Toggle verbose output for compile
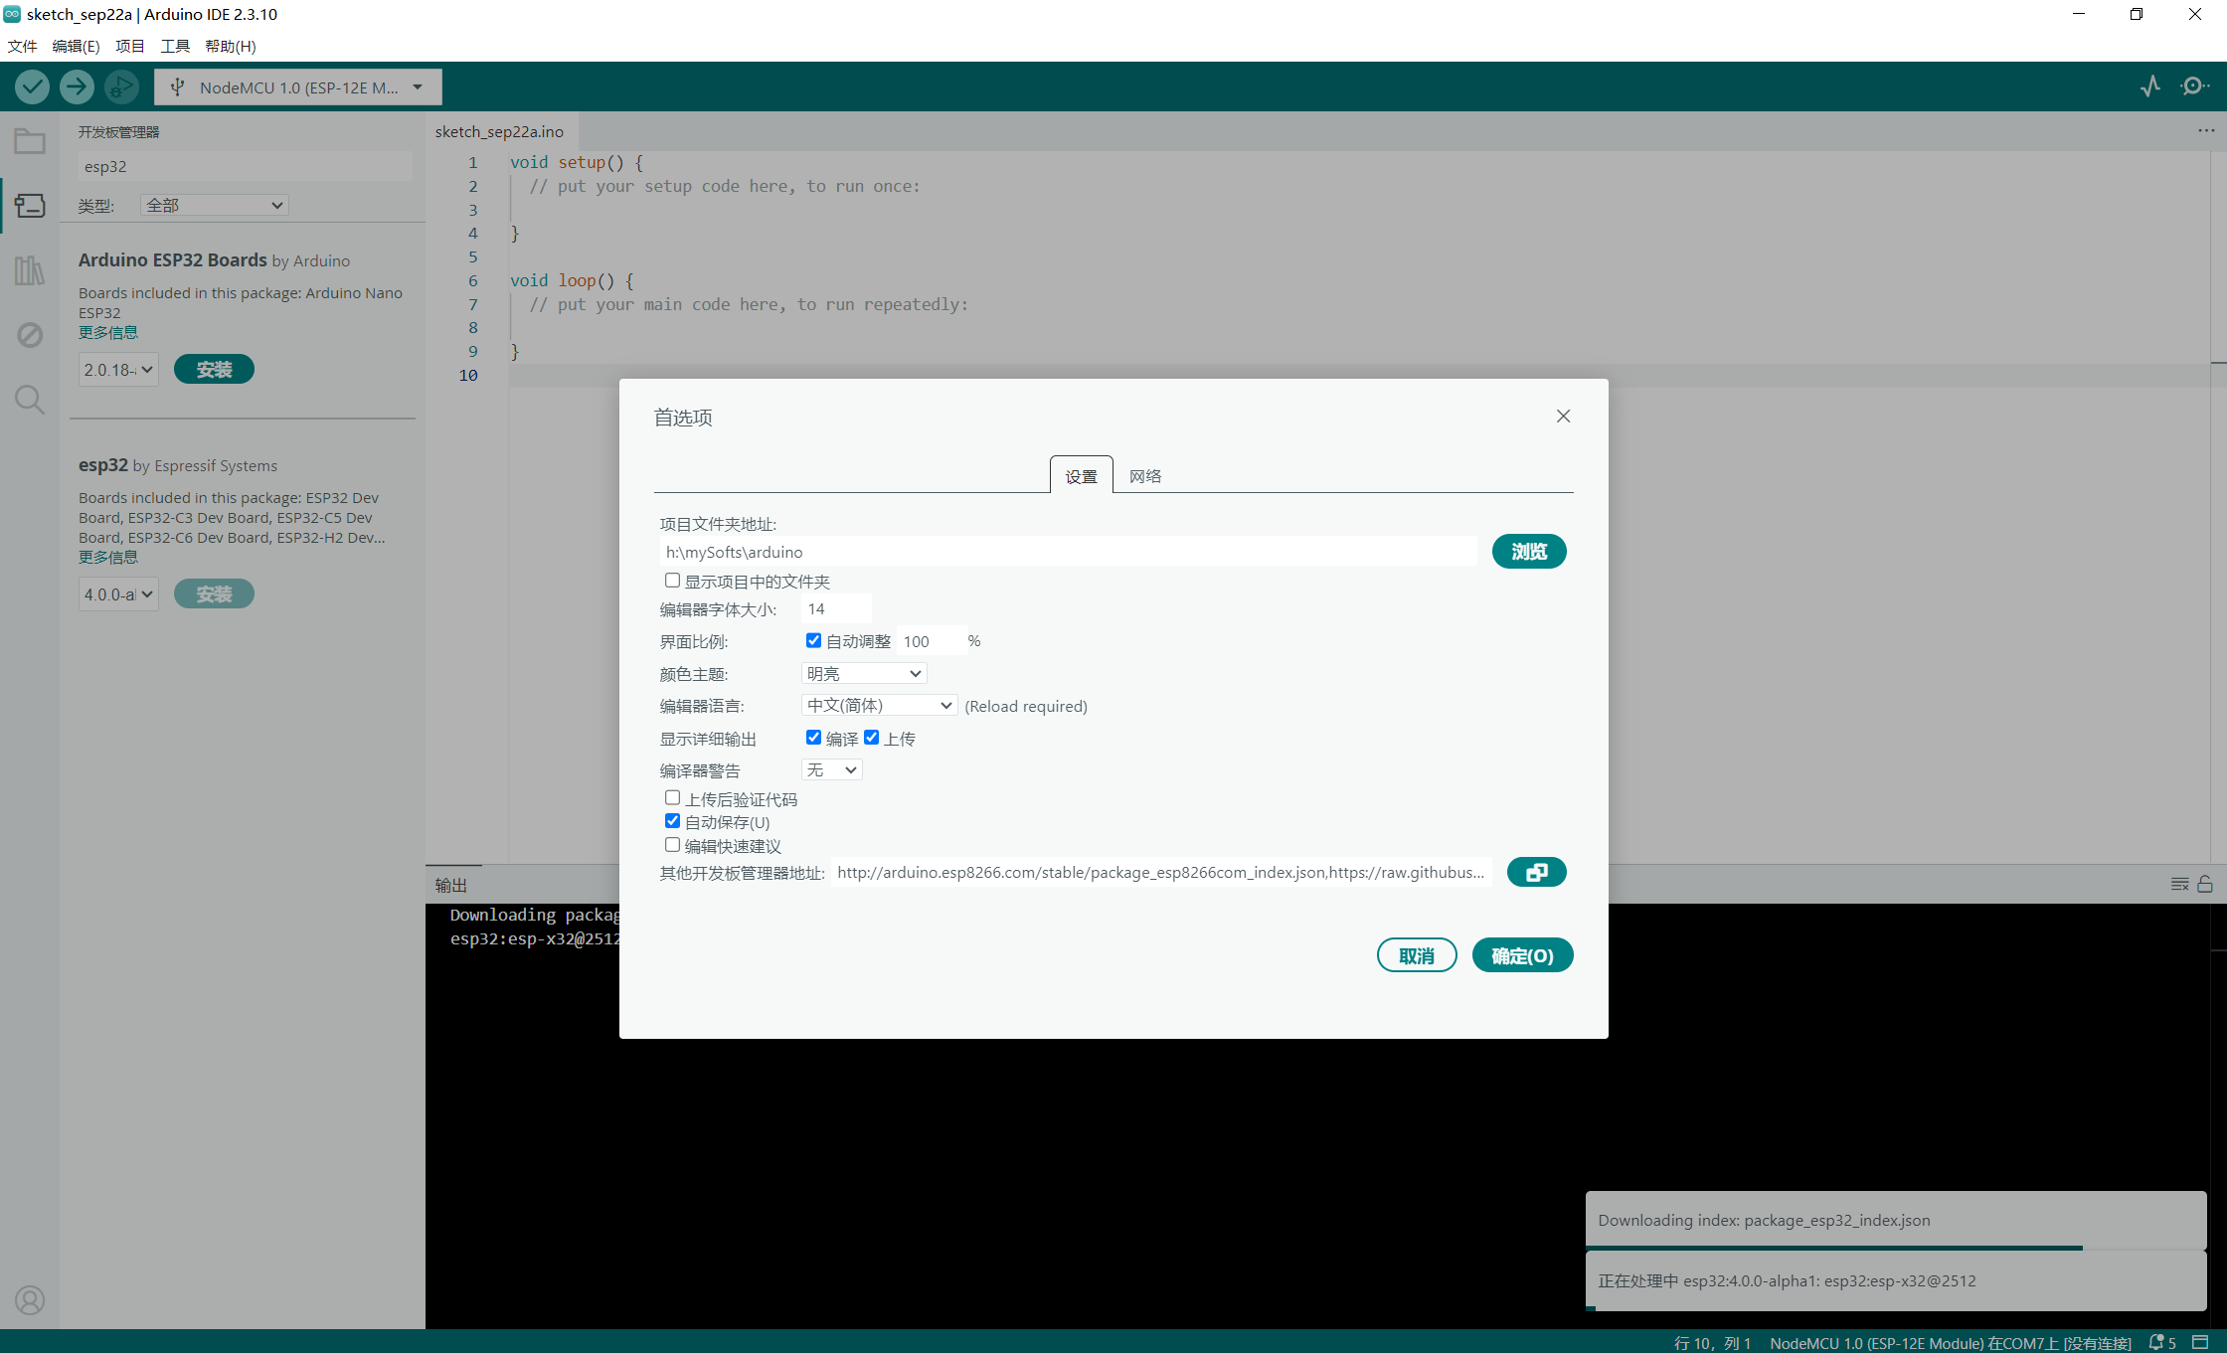The height and width of the screenshot is (1353, 2227). tap(813, 738)
